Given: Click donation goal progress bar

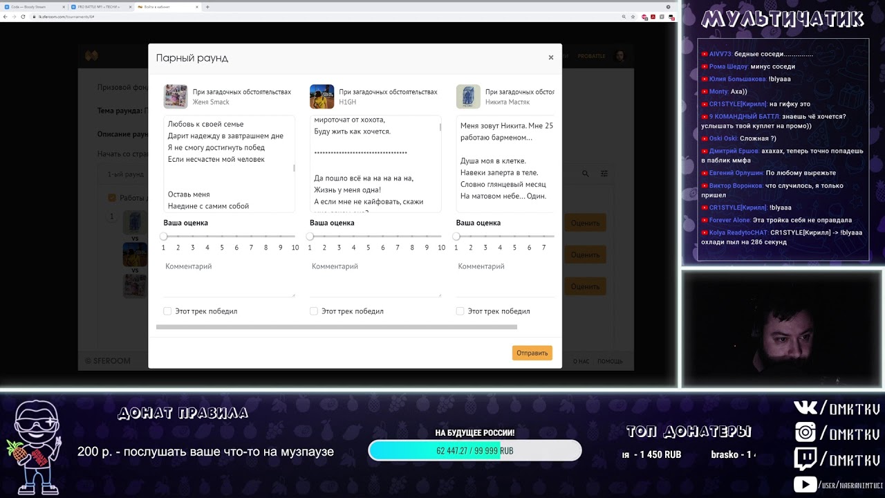Looking at the screenshot, I should coord(475,450).
